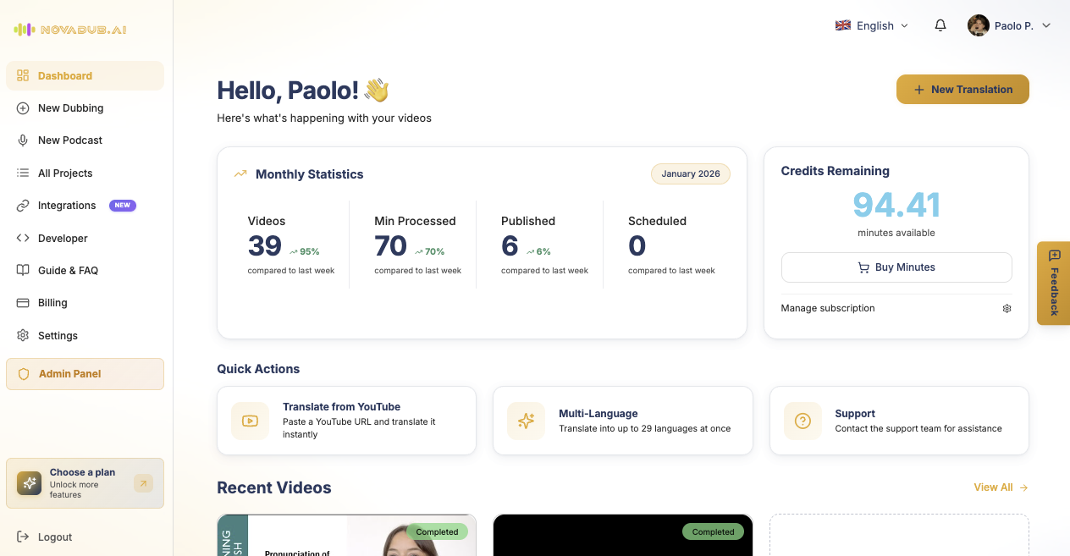Open the January 2026 month selector
Image resolution: width=1070 pixels, height=556 pixels.
[x=690, y=173]
